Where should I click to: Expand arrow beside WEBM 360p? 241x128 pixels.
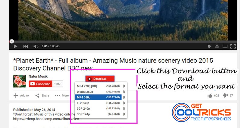click(124, 92)
